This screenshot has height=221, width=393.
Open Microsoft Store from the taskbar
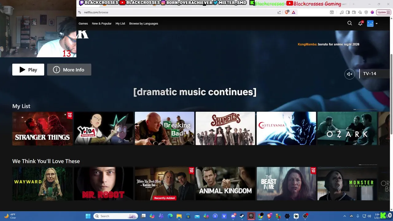(x=188, y=216)
